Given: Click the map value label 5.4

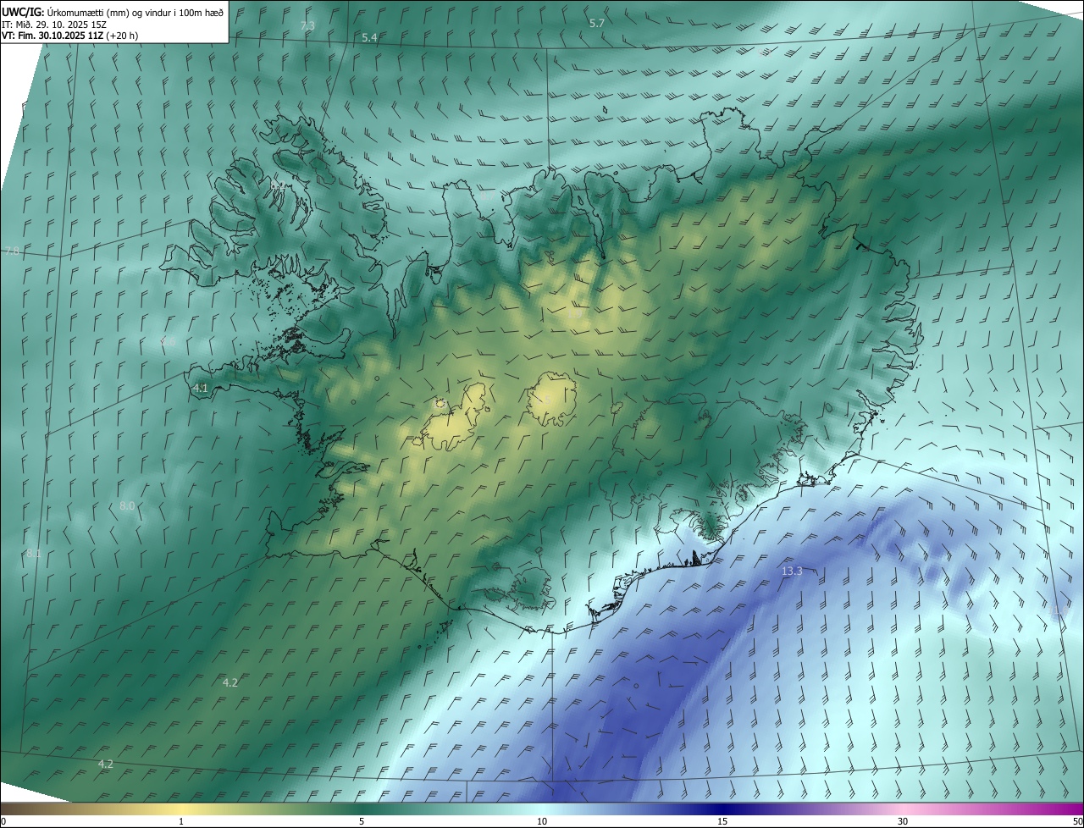Looking at the screenshot, I should coord(369,38).
